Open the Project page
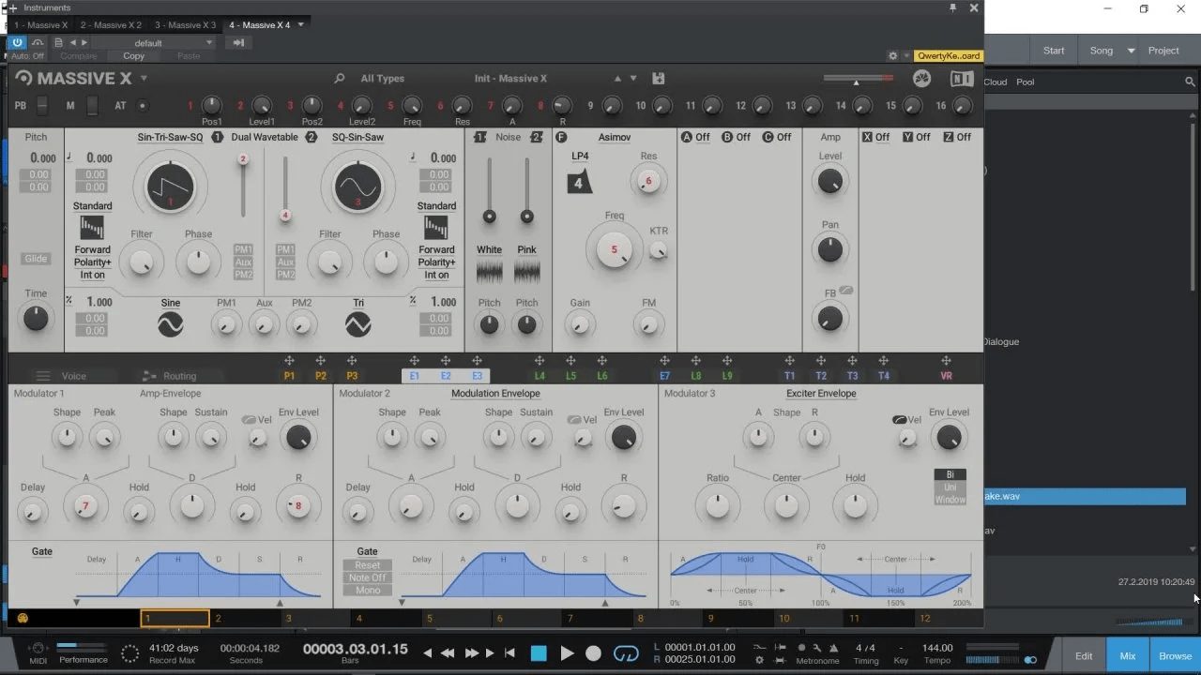1201x675 pixels. point(1163,51)
